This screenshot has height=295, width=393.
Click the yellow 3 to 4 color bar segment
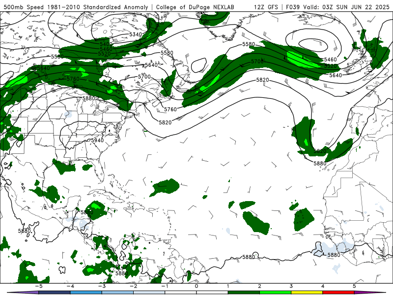point(307,293)
